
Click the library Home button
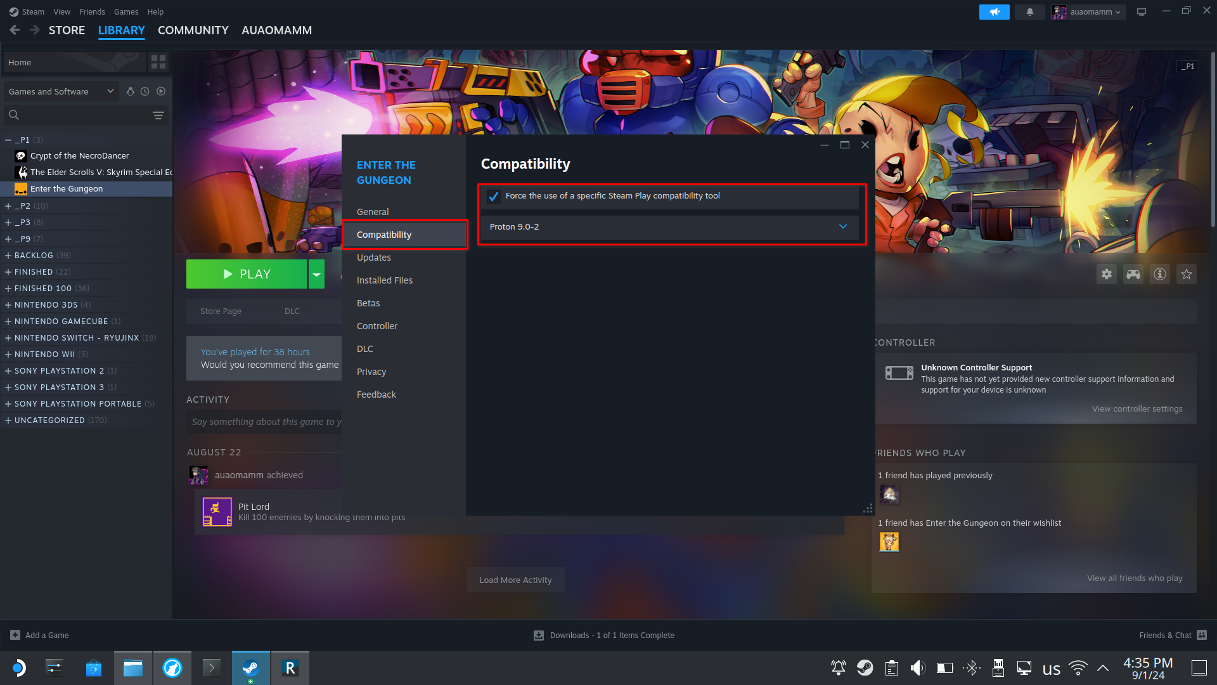pyautogui.click(x=75, y=62)
